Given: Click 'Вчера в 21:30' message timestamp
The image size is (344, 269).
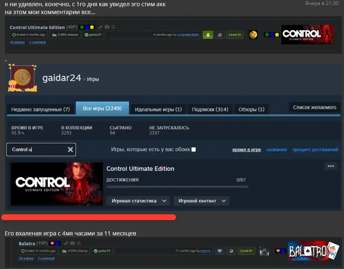Looking at the screenshot, I should pyautogui.click(x=322, y=3).
